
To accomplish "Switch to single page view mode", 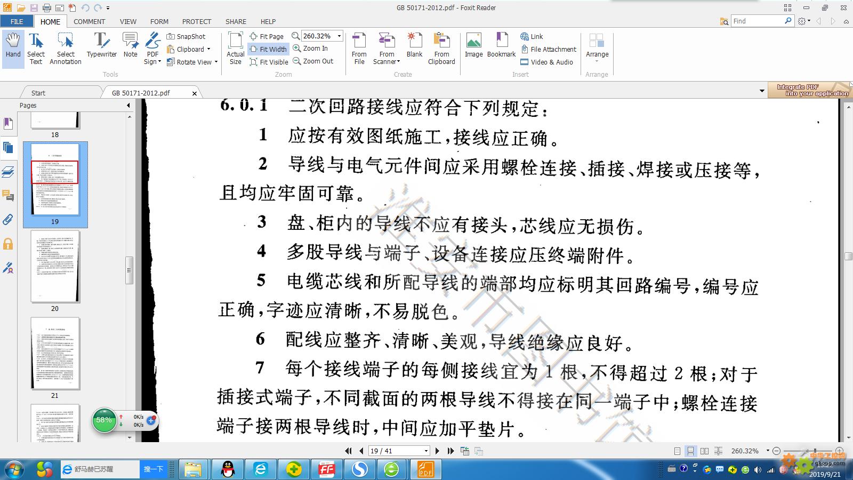I will [677, 451].
